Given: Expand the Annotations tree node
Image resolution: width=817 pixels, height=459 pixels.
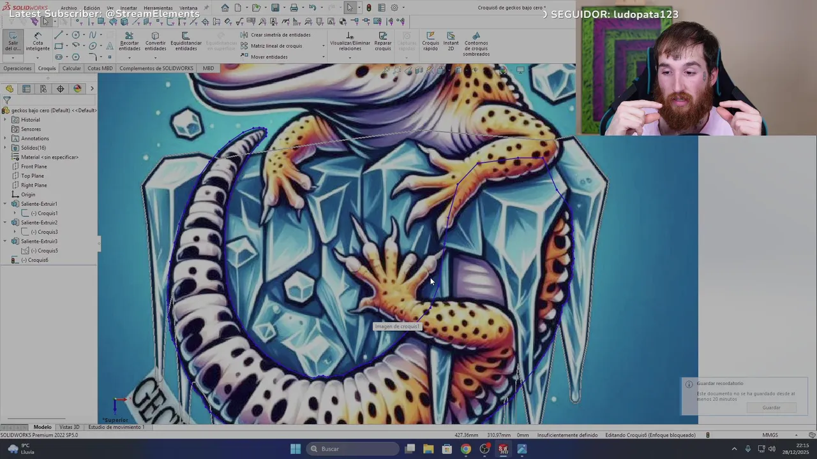Looking at the screenshot, I should [6, 138].
